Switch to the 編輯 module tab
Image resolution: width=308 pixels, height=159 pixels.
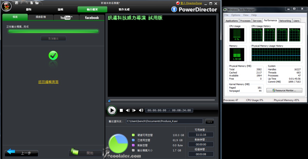tap(61, 10)
